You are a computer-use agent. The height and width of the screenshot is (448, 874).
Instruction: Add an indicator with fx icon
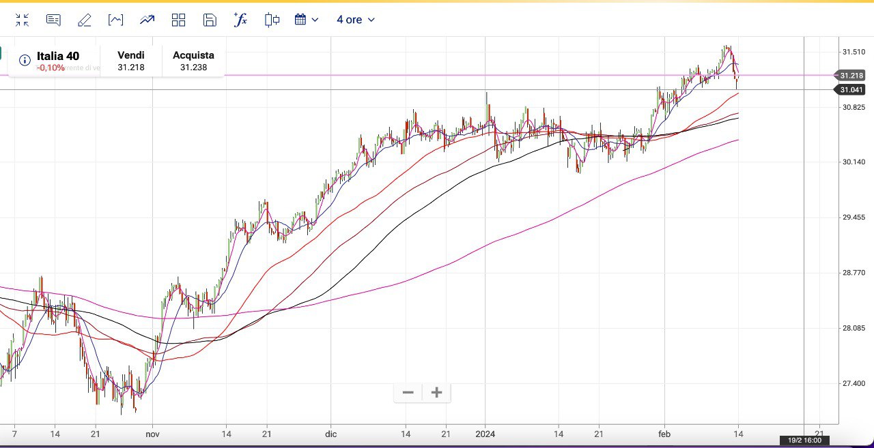point(240,20)
